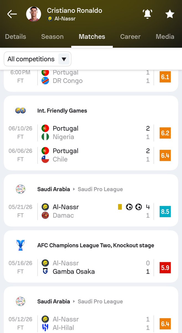Open AFC Champions League Two trophy icon
Screen dimensions: 182x333
point(20,245)
